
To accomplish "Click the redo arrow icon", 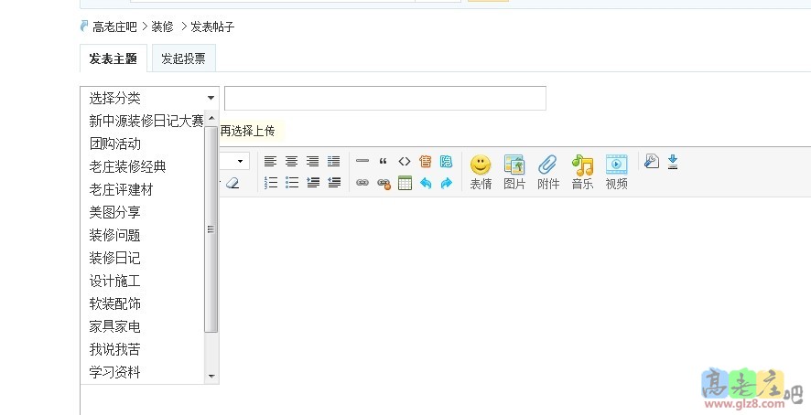I will click(447, 183).
